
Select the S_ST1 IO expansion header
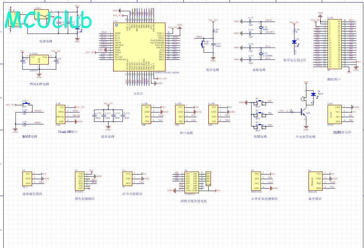coord(334,44)
